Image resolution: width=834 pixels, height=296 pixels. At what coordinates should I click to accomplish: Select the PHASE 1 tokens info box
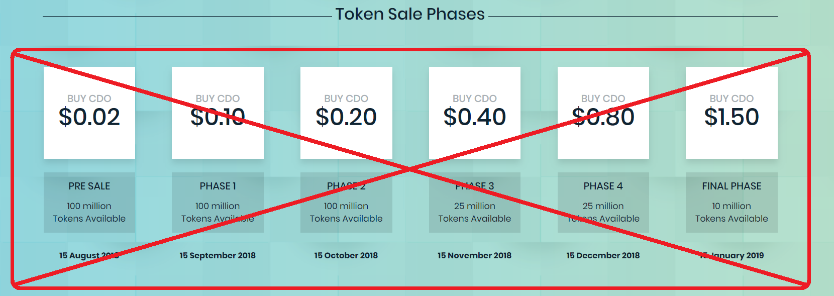pos(218,203)
